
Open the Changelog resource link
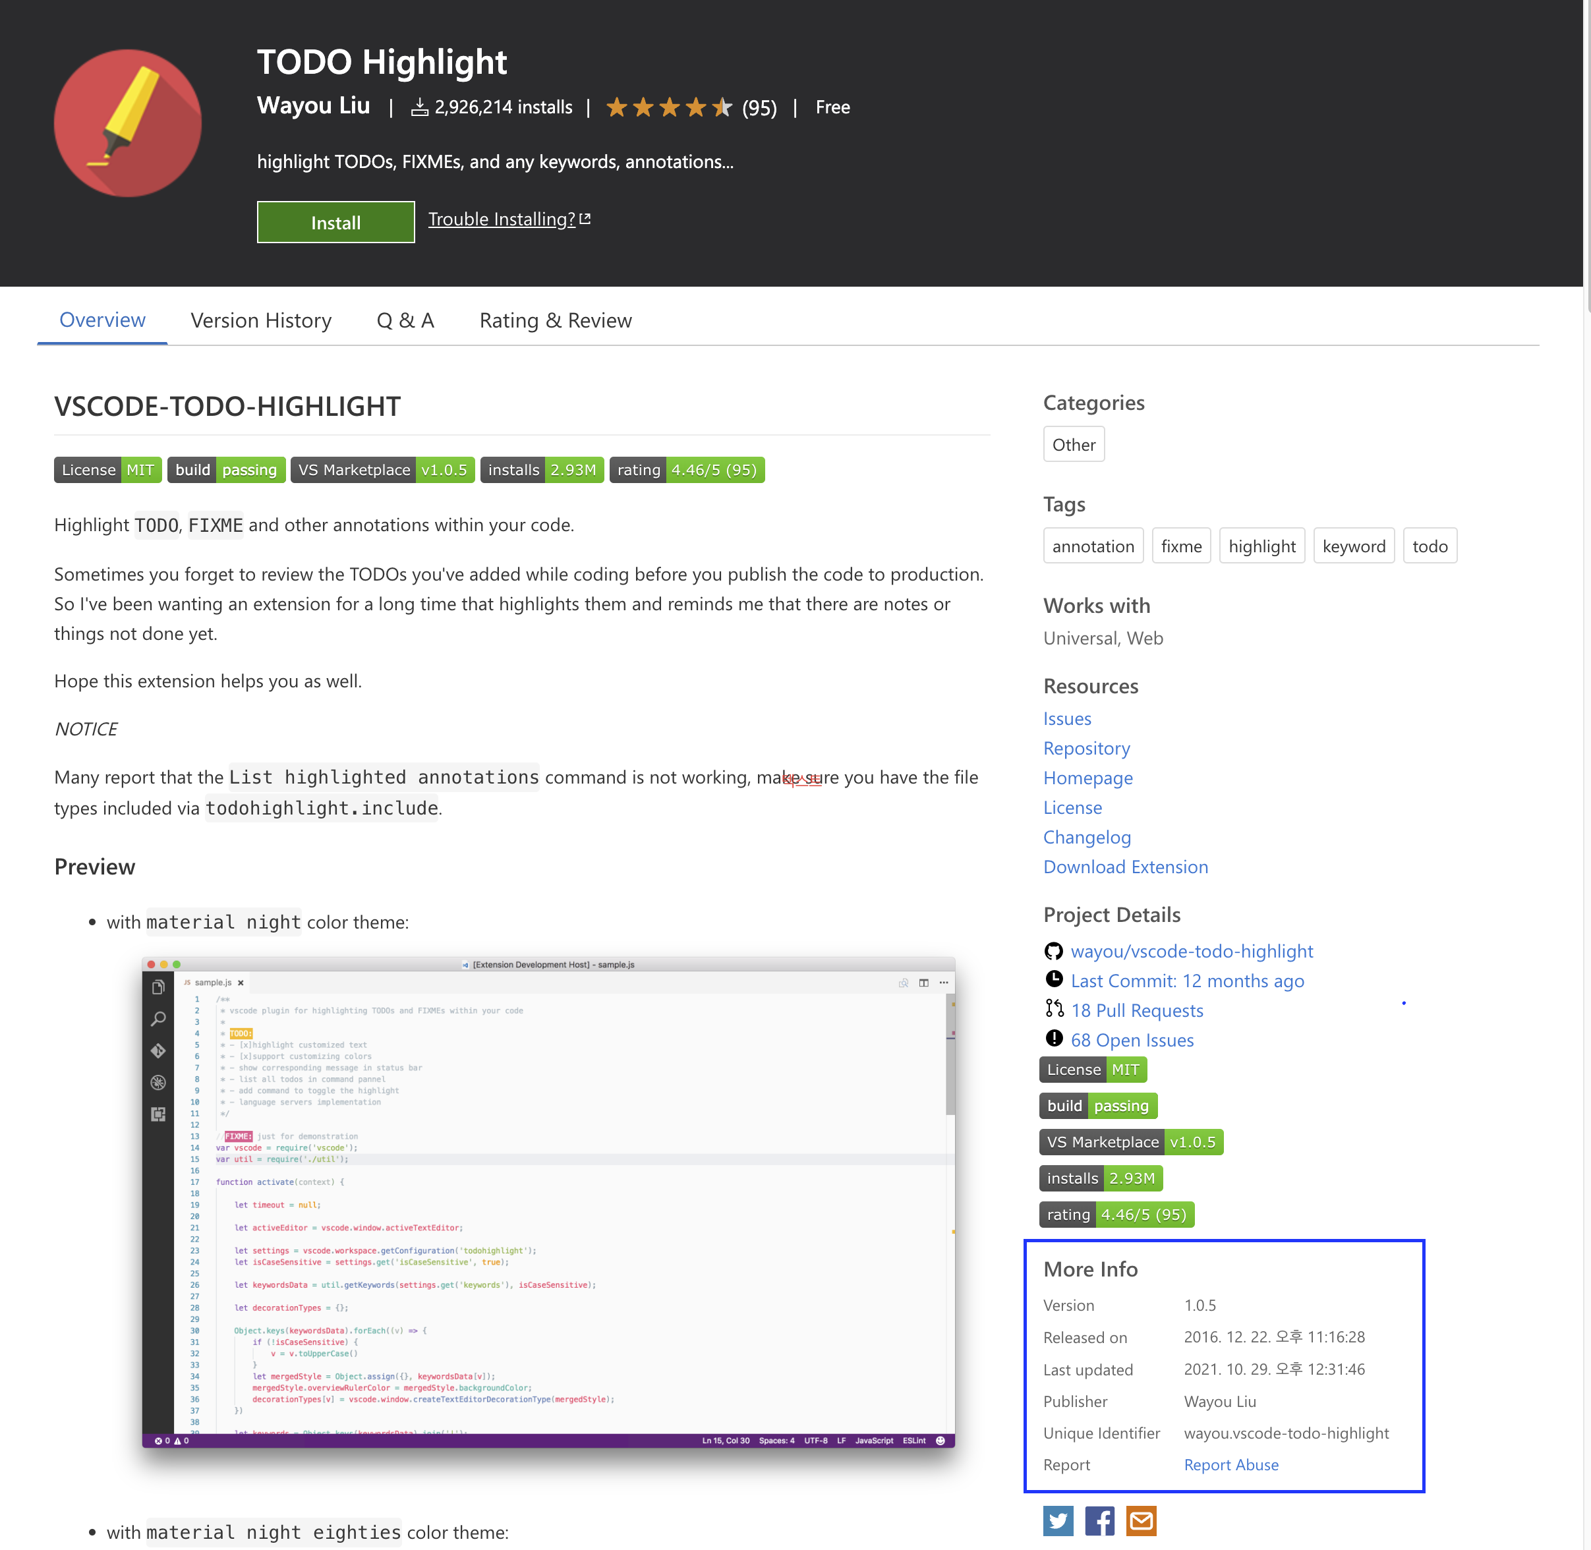(x=1086, y=837)
